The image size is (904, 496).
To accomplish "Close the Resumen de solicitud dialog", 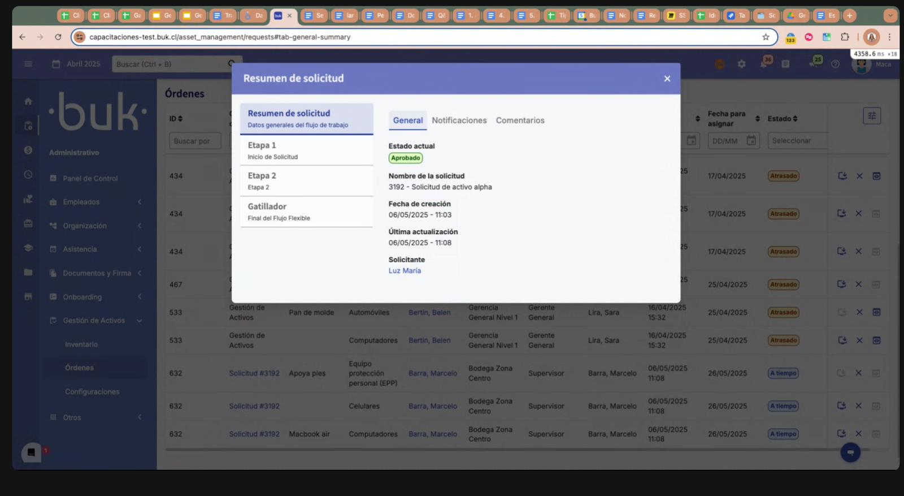I will (667, 79).
